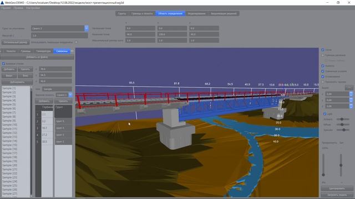Click the sample list vertical scrollbar
This screenshot has height=199, width=355.
point(31,142)
